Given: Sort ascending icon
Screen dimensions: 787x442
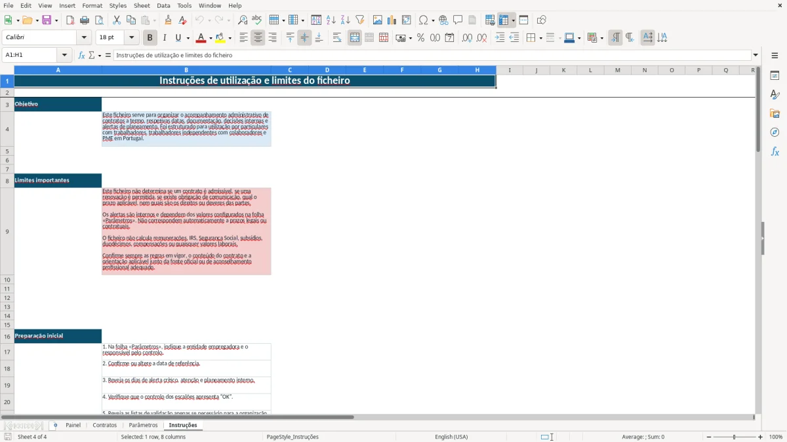Looking at the screenshot, I should pyautogui.click(x=331, y=20).
